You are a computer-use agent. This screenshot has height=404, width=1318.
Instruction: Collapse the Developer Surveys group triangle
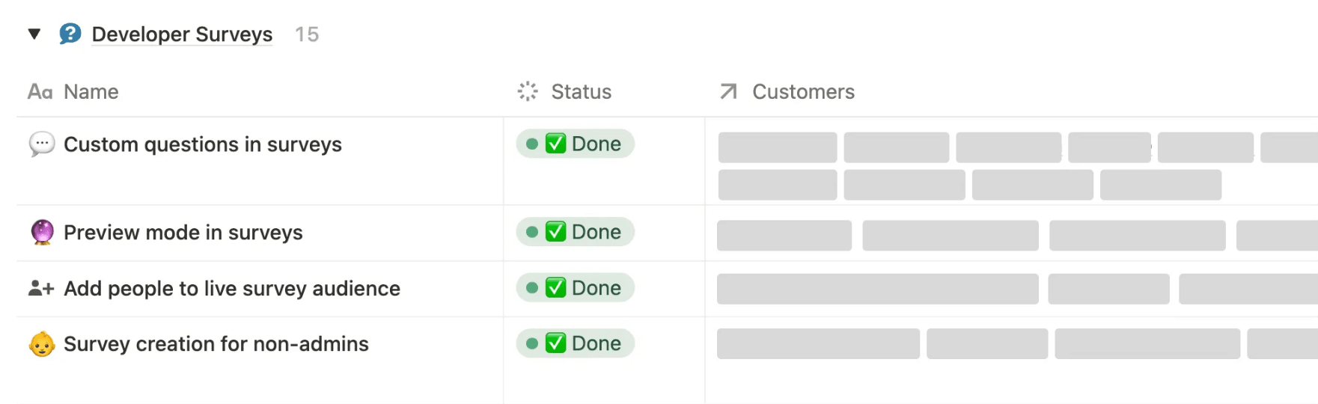[34, 34]
